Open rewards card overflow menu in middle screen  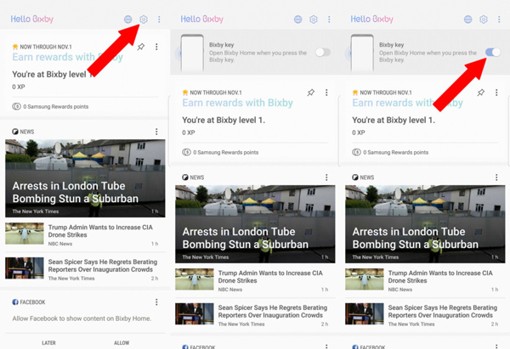pos(326,92)
